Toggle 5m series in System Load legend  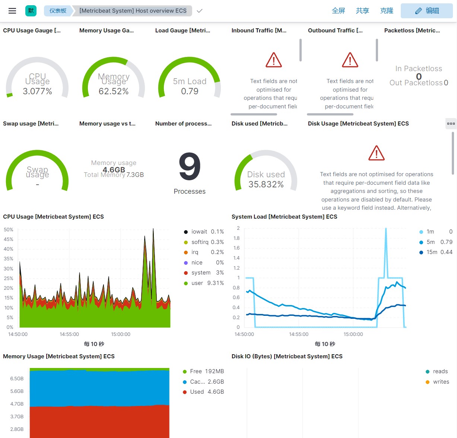436,242
